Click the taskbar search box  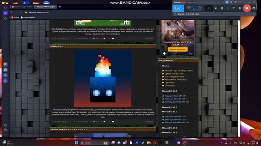point(94,143)
